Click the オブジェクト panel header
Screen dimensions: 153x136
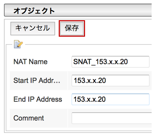(x=78, y=10)
